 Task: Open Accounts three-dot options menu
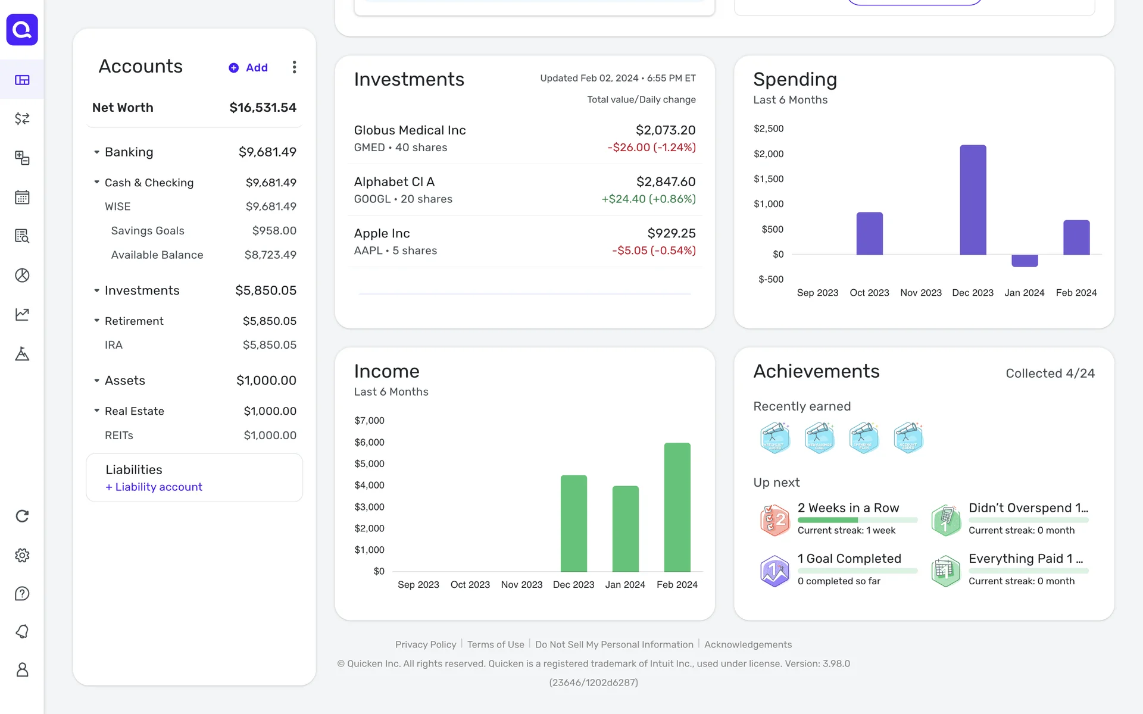click(294, 67)
